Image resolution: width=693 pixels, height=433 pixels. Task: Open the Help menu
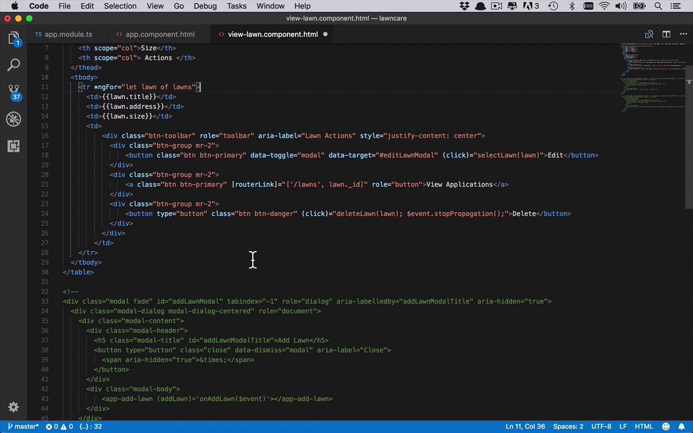[302, 6]
